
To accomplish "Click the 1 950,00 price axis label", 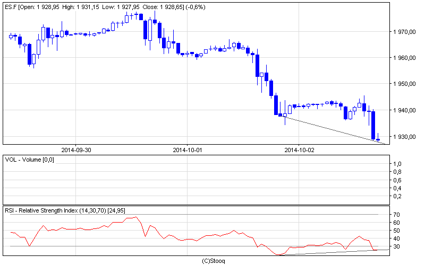I will point(404,84).
